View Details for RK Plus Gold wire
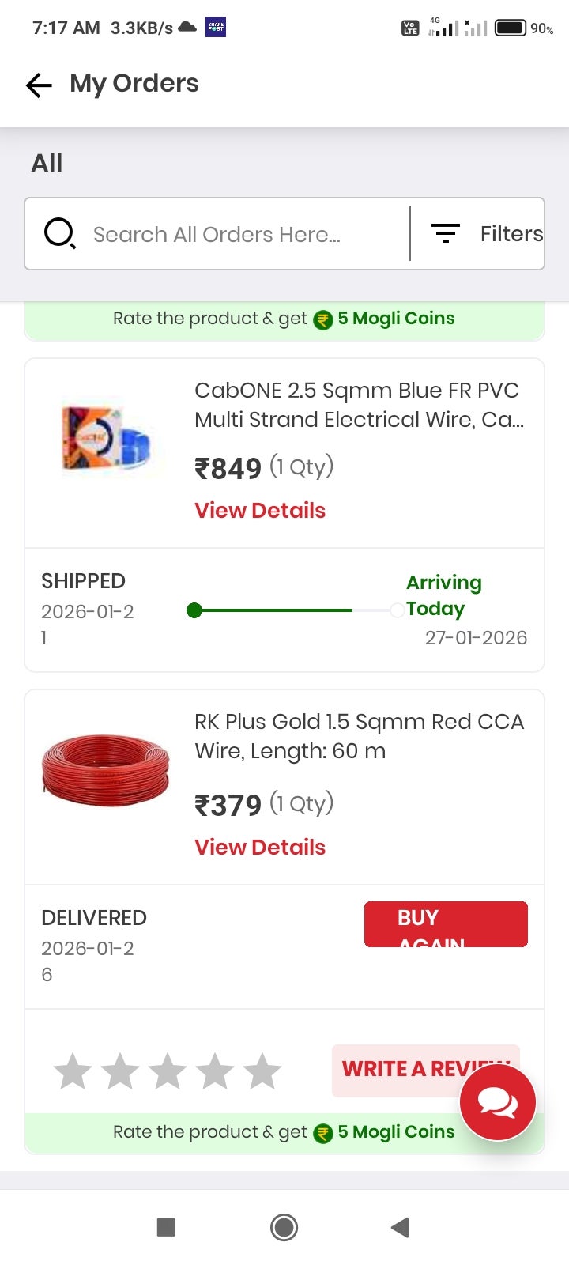 click(260, 848)
